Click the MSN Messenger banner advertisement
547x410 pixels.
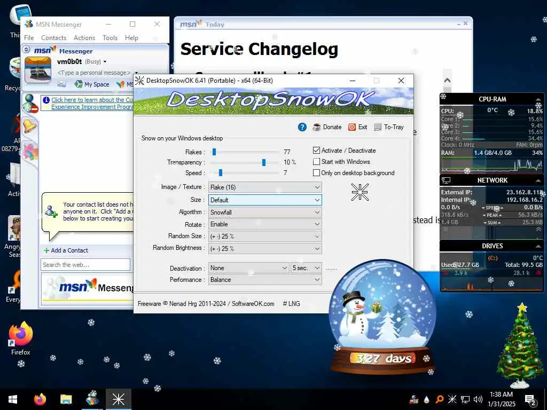[88, 288]
